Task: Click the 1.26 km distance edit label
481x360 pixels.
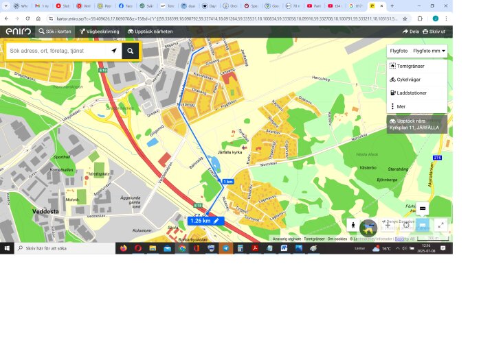Action: pyautogui.click(x=205, y=221)
